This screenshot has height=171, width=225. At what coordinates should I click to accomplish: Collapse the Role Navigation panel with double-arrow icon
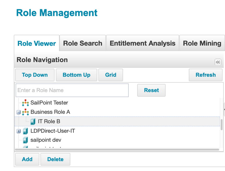coord(218,62)
